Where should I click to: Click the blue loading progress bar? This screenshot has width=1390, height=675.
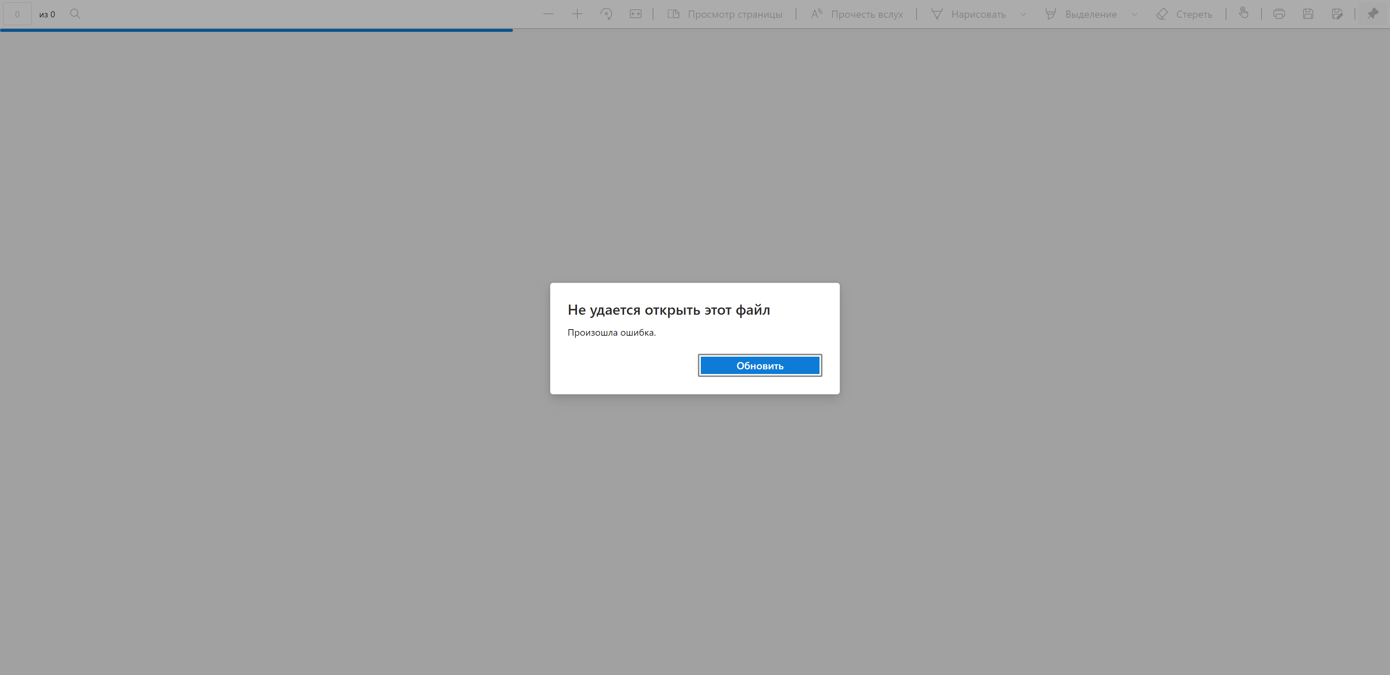[256, 30]
